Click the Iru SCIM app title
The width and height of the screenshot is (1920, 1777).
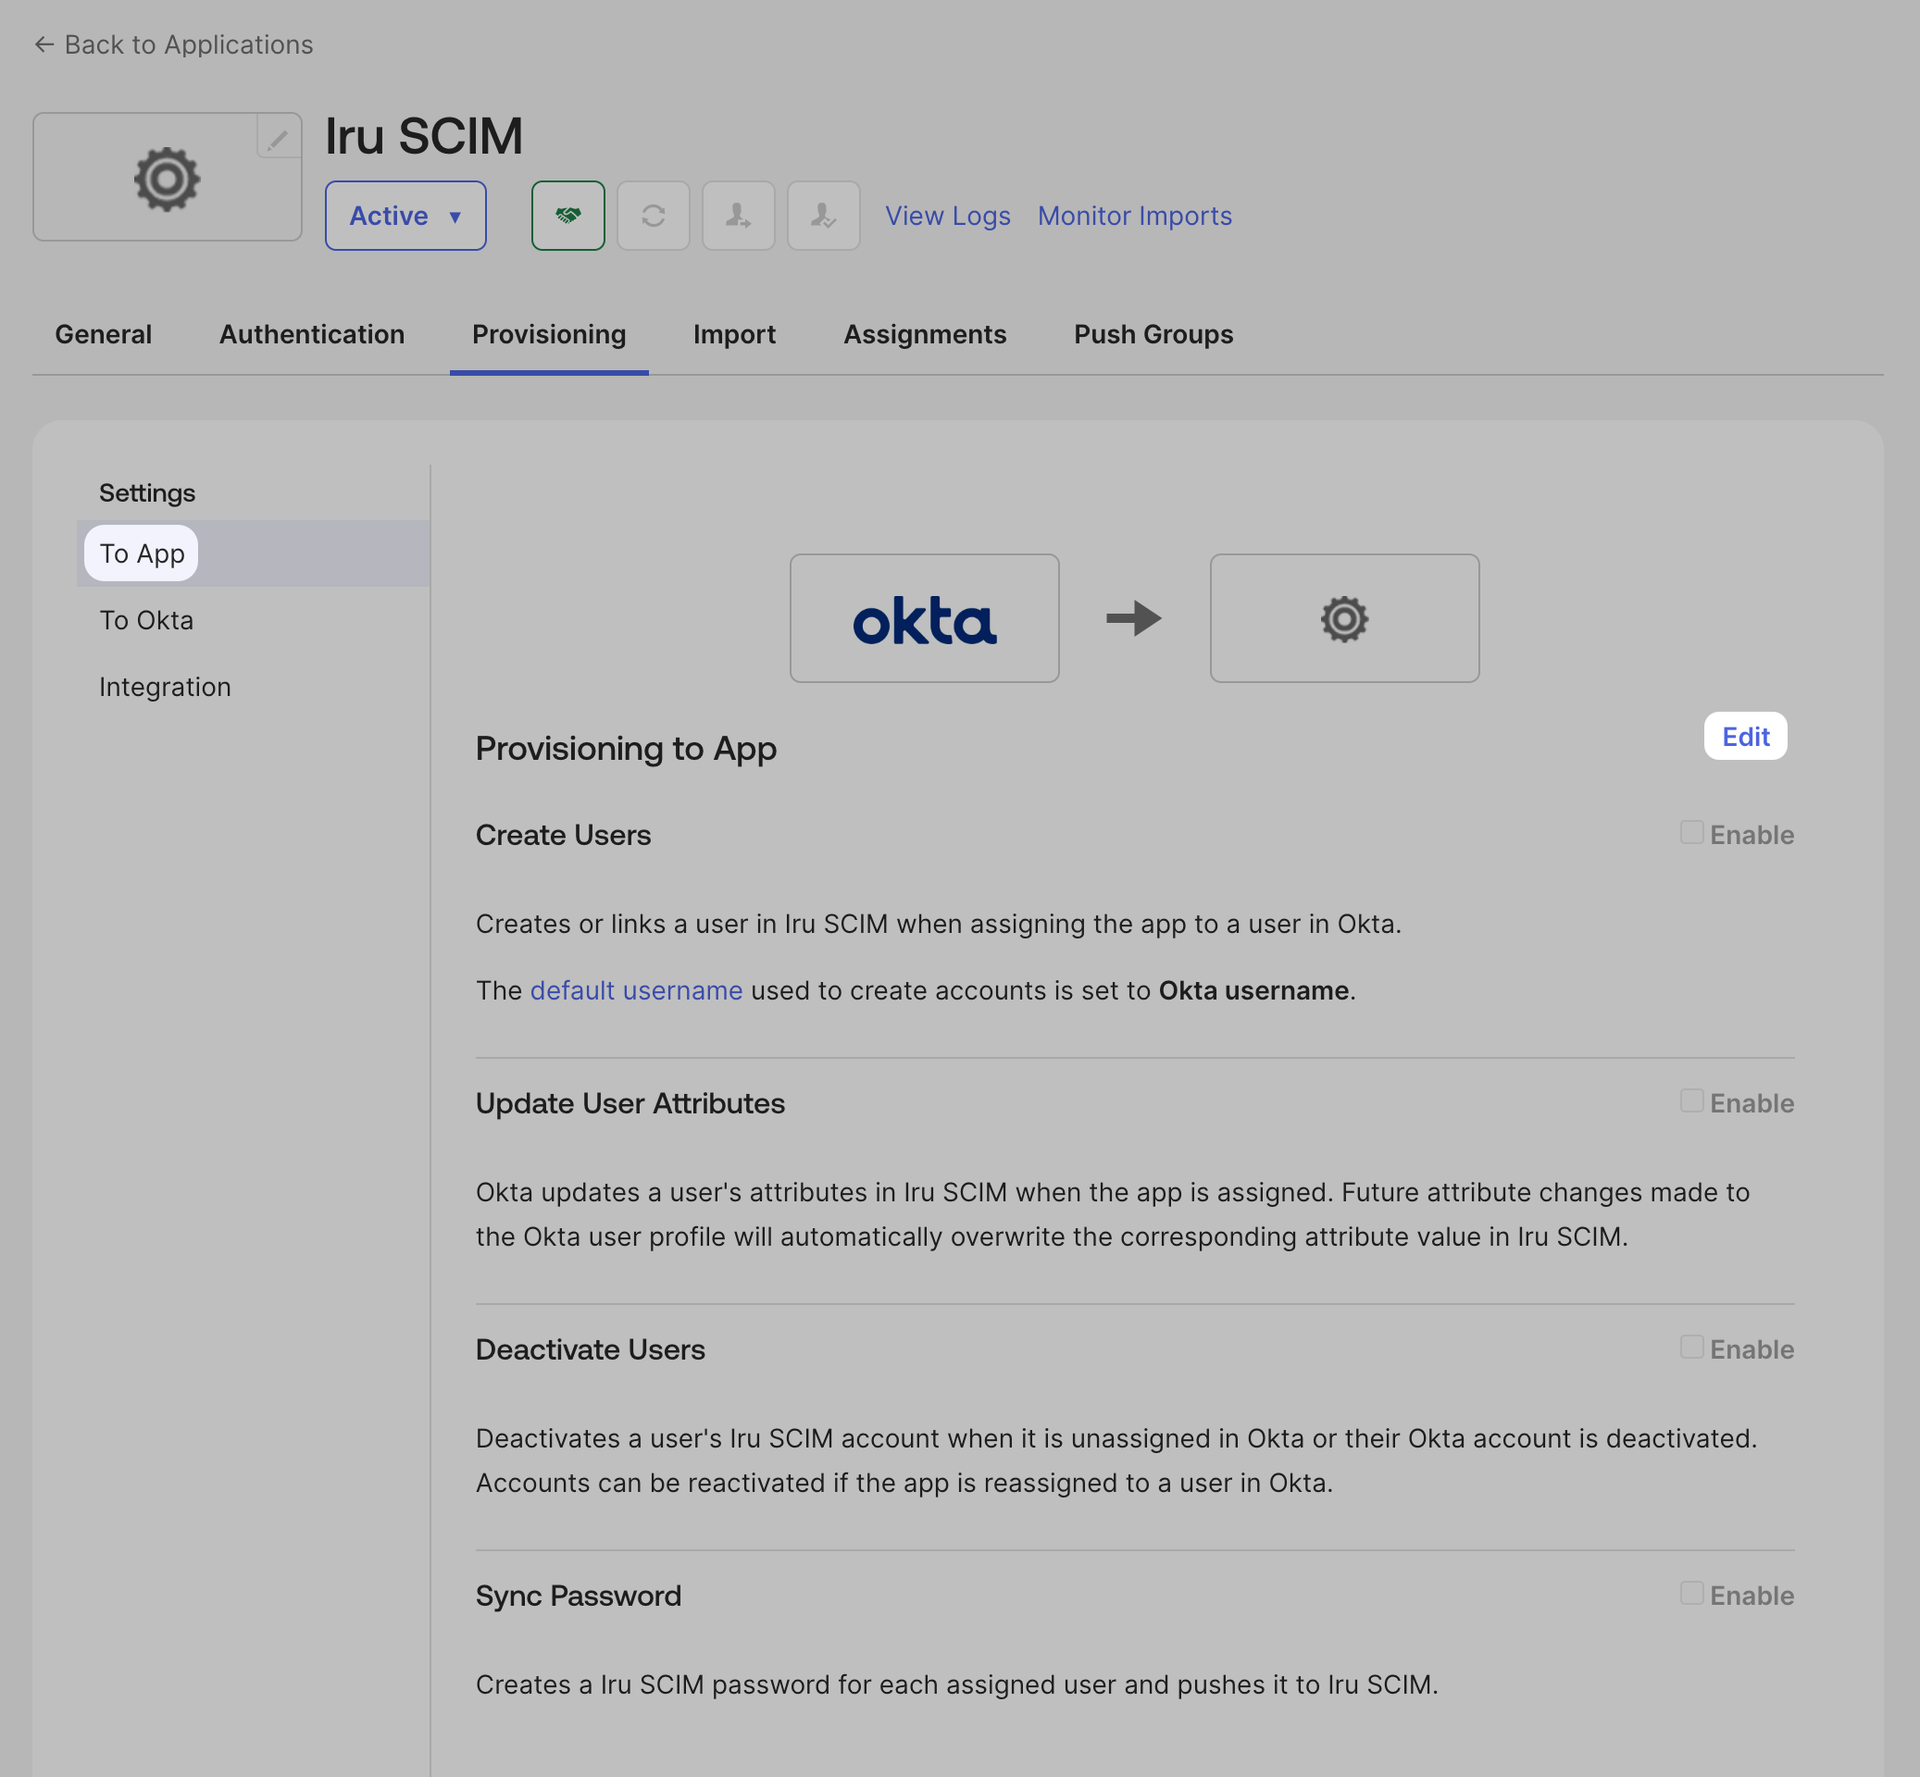pyautogui.click(x=423, y=135)
